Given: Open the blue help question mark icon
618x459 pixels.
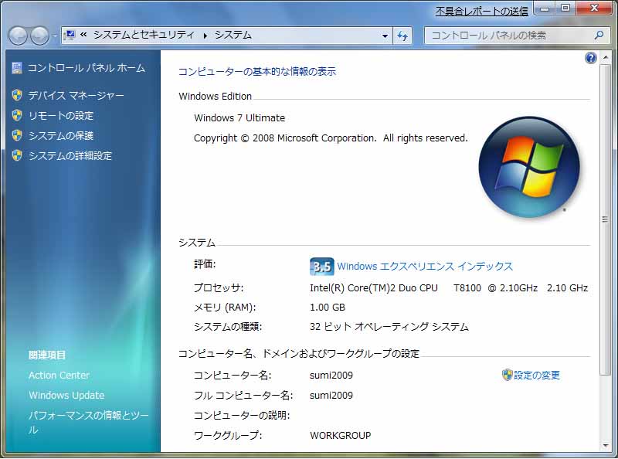Looking at the screenshot, I should click(590, 59).
